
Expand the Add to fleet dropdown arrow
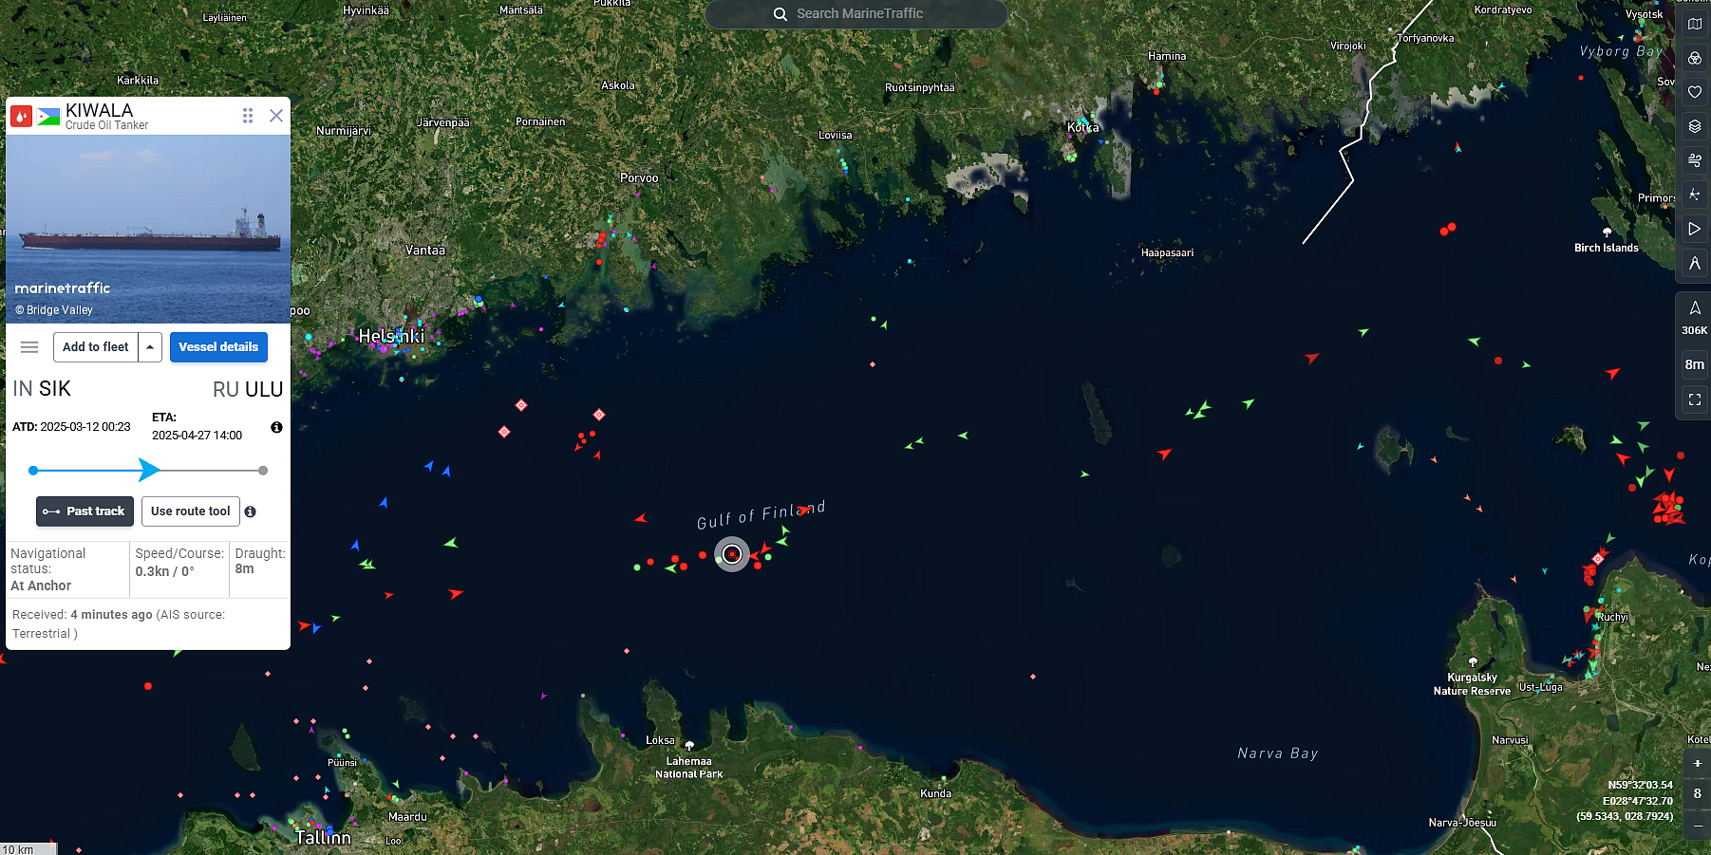point(150,347)
